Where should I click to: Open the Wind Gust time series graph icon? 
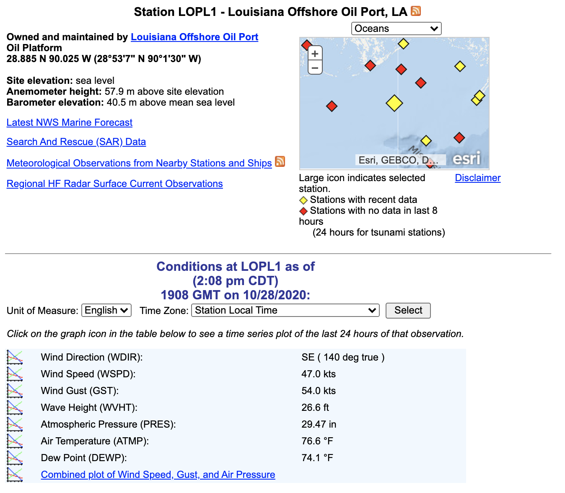[15, 391]
